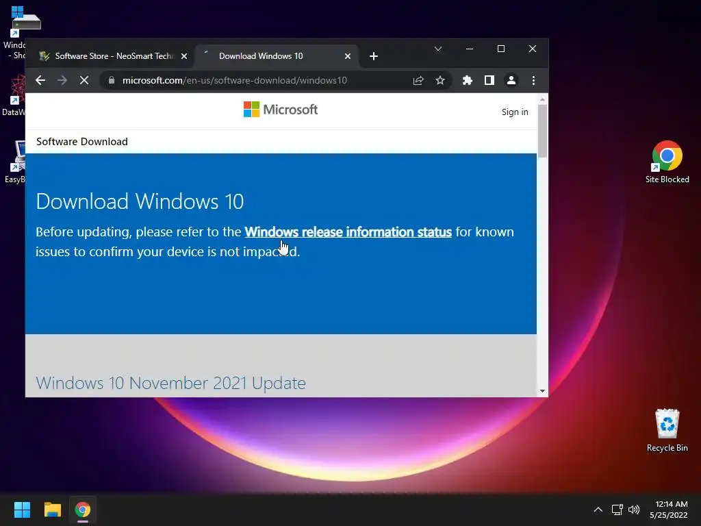
Task: Expand the tab search chevron
Action: pyautogui.click(x=438, y=49)
